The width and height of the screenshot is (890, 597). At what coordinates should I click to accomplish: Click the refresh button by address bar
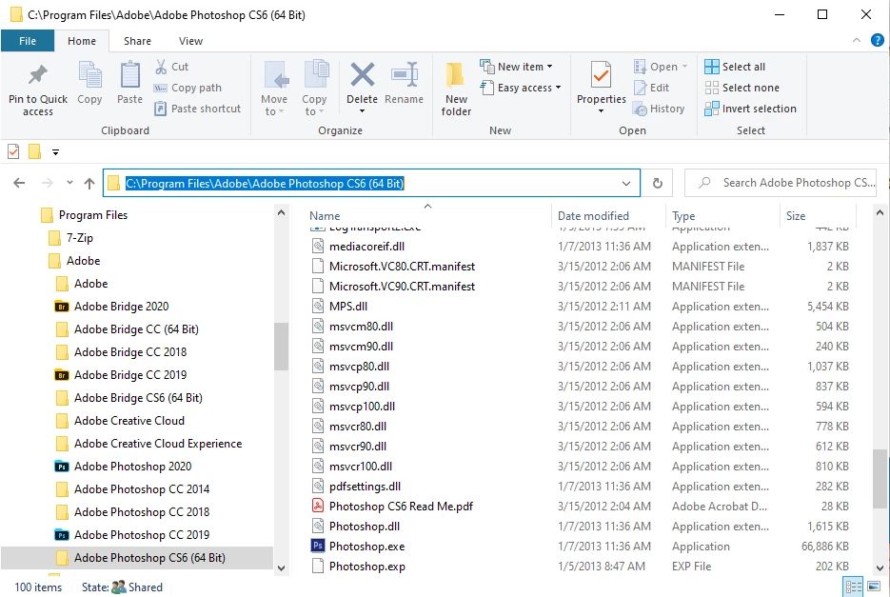(x=658, y=183)
